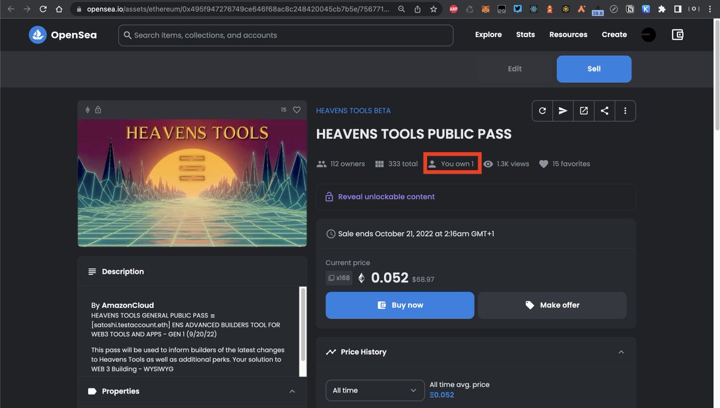
Task: Open the Heavens Tools artwork image
Action: 192,182
